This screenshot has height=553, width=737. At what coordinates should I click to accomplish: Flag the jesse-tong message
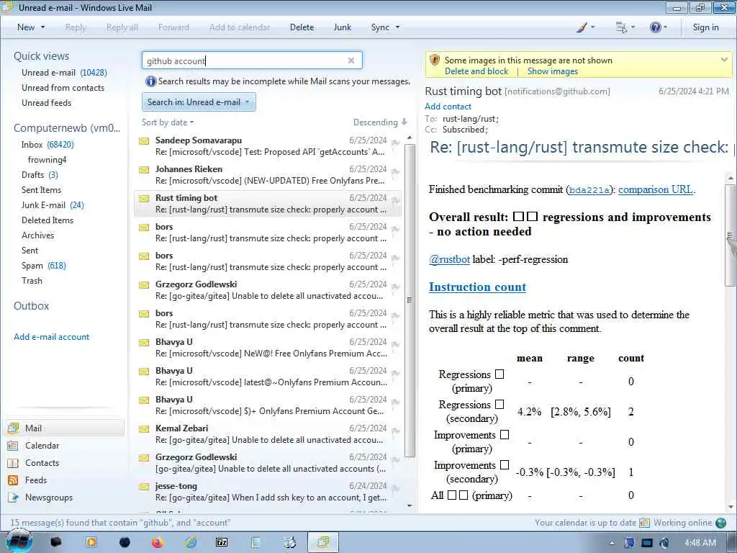[x=395, y=489]
